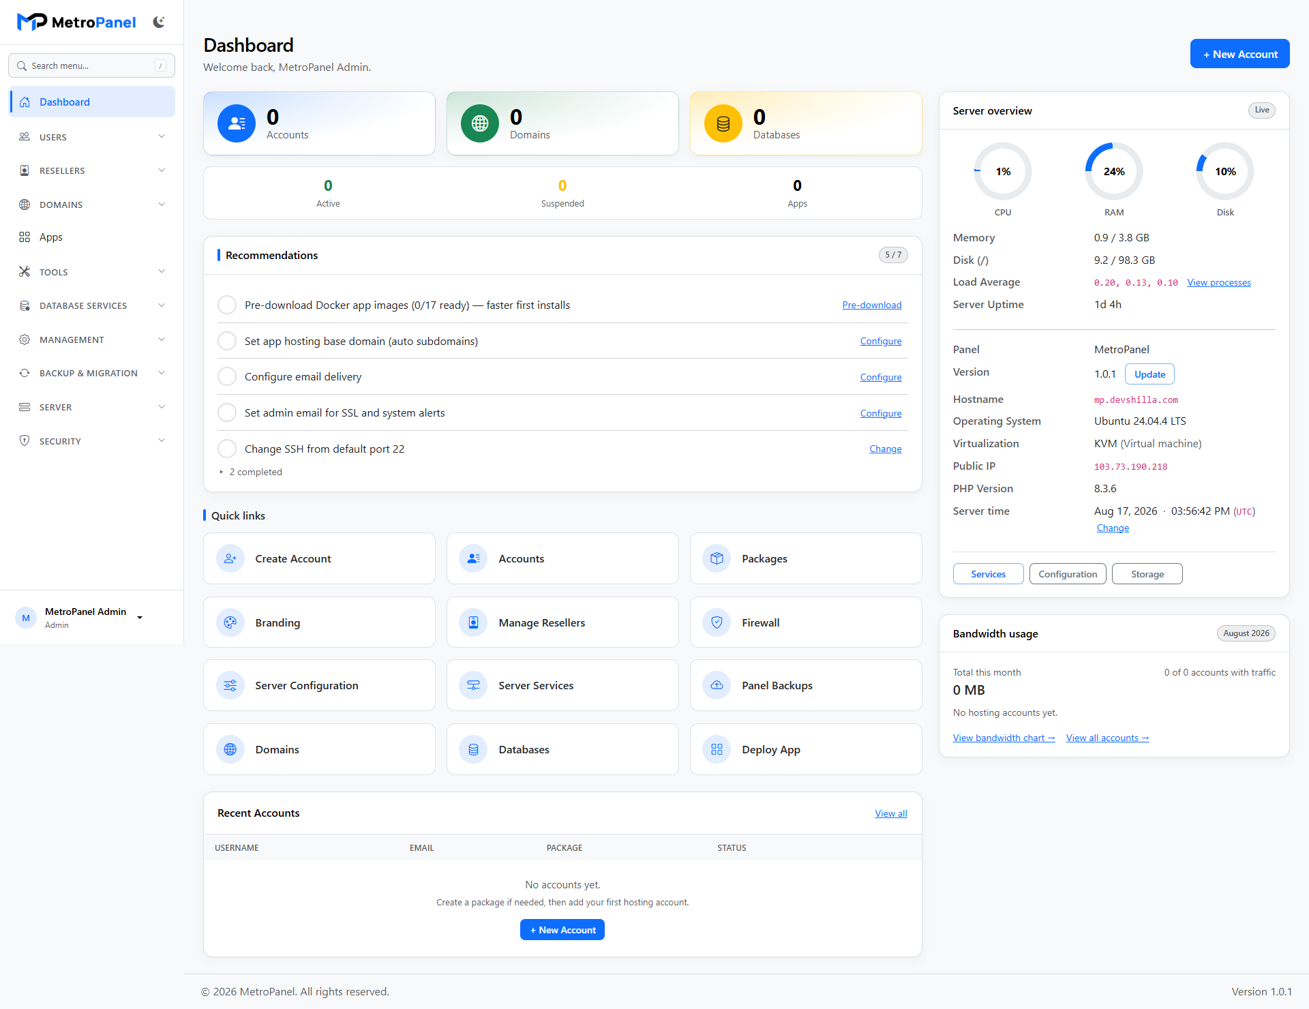1309x1009 pixels.
Task: Check off Set admin email for SSL
Action: pyautogui.click(x=227, y=412)
